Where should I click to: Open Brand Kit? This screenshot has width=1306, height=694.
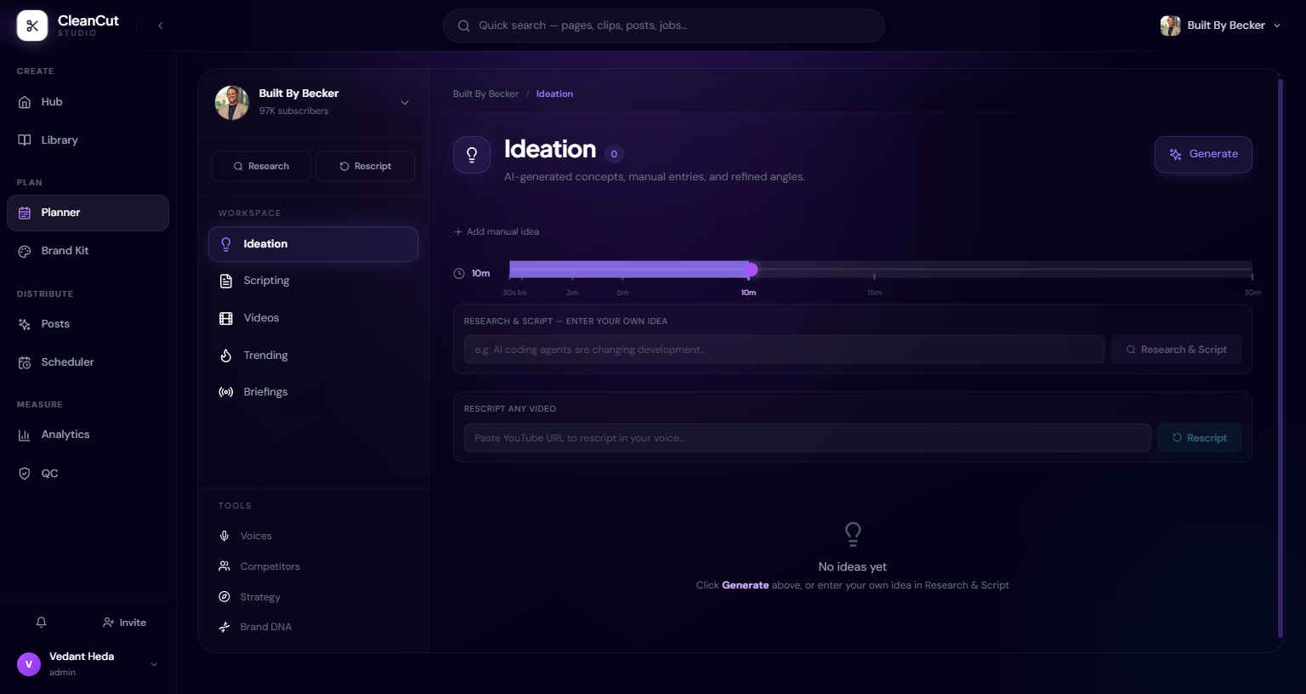click(88, 251)
